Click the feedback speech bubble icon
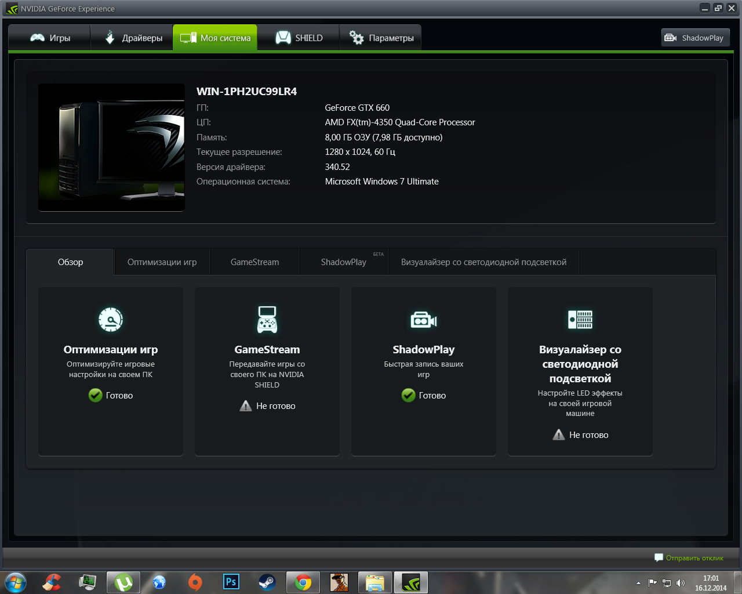 click(x=659, y=557)
